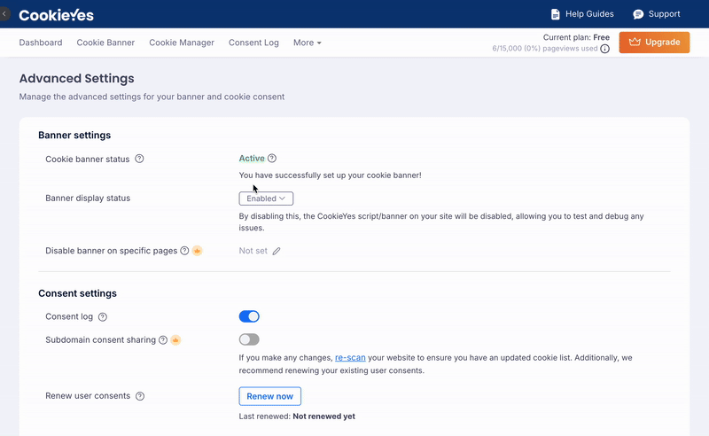
Task: Follow the re-scan link
Action: coord(350,358)
